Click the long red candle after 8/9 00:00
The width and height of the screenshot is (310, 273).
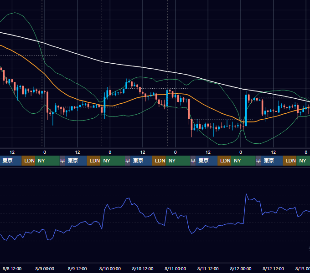(47, 102)
